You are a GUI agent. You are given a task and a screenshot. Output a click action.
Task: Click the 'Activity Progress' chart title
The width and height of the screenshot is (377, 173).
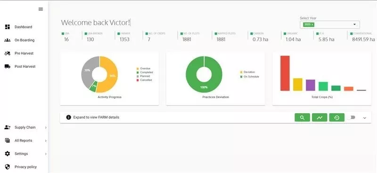click(109, 97)
